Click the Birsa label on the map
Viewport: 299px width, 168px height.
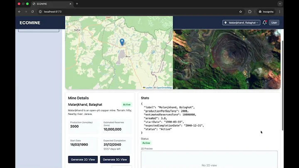[x=128, y=57]
